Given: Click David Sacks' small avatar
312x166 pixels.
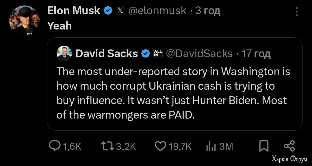Looking at the screenshot, I should click(x=64, y=54).
